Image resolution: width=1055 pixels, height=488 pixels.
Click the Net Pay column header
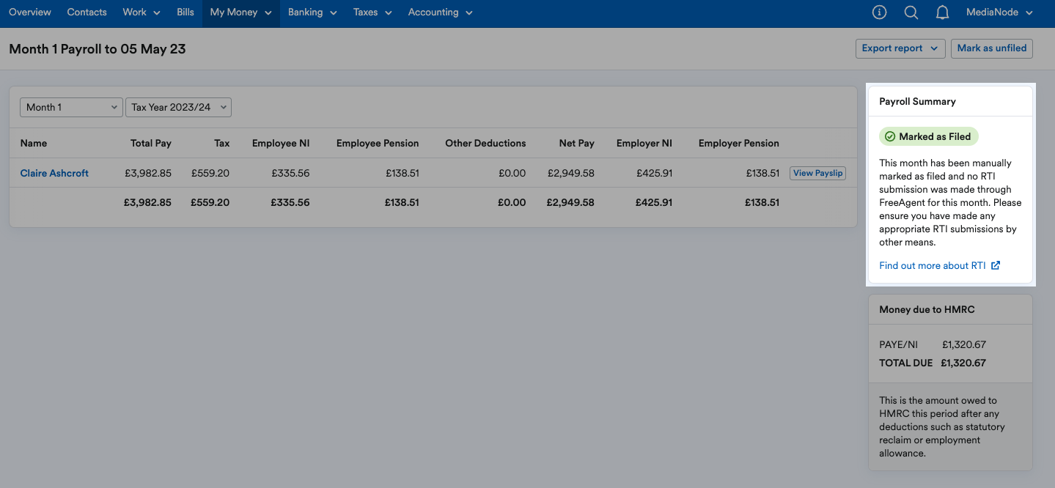pyautogui.click(x=577, y=143)
